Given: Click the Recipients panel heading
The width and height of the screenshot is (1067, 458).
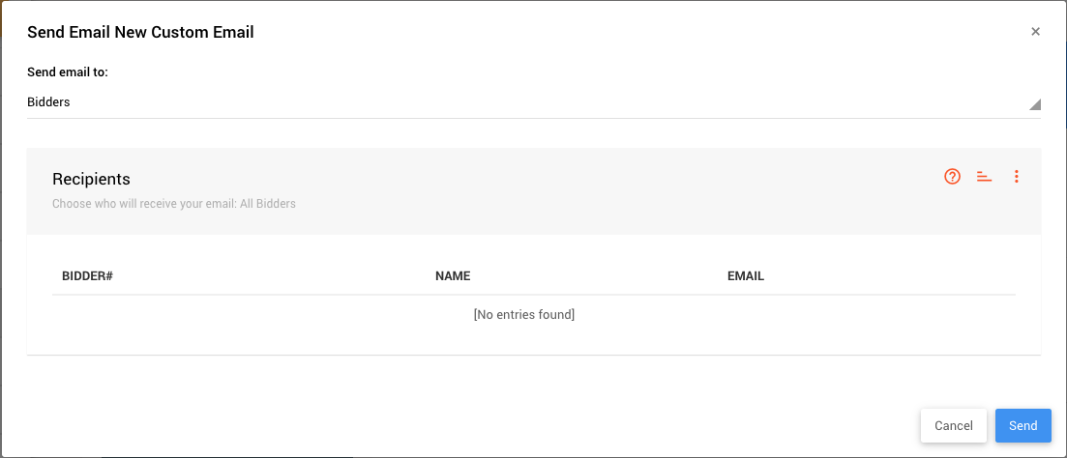Looking at the screenshot, I should tap(91, 180).
